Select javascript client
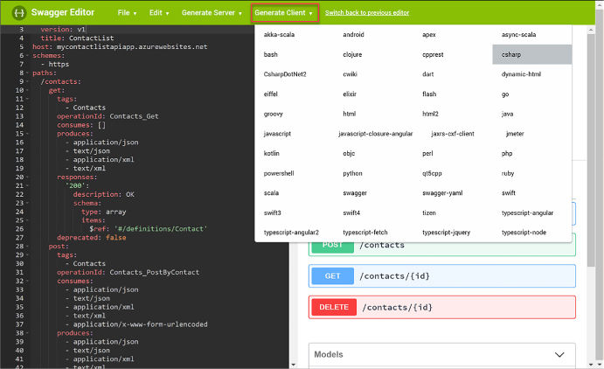 [277, 134]
